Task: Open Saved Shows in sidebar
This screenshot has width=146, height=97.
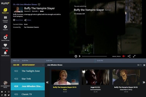Action: pos(5,38)
